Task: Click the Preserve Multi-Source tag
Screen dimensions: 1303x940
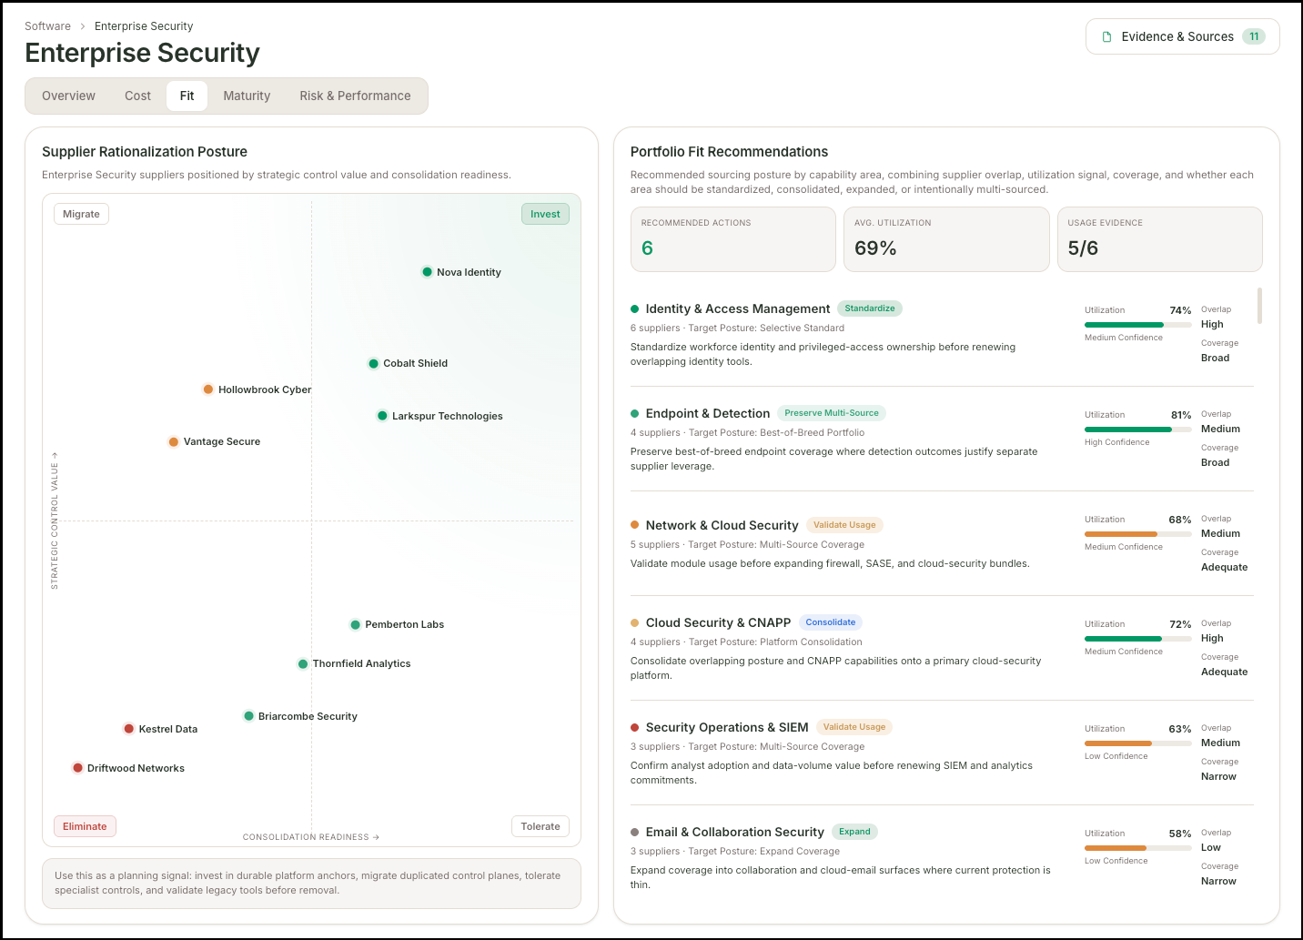Action: click(x=832, y=413)
